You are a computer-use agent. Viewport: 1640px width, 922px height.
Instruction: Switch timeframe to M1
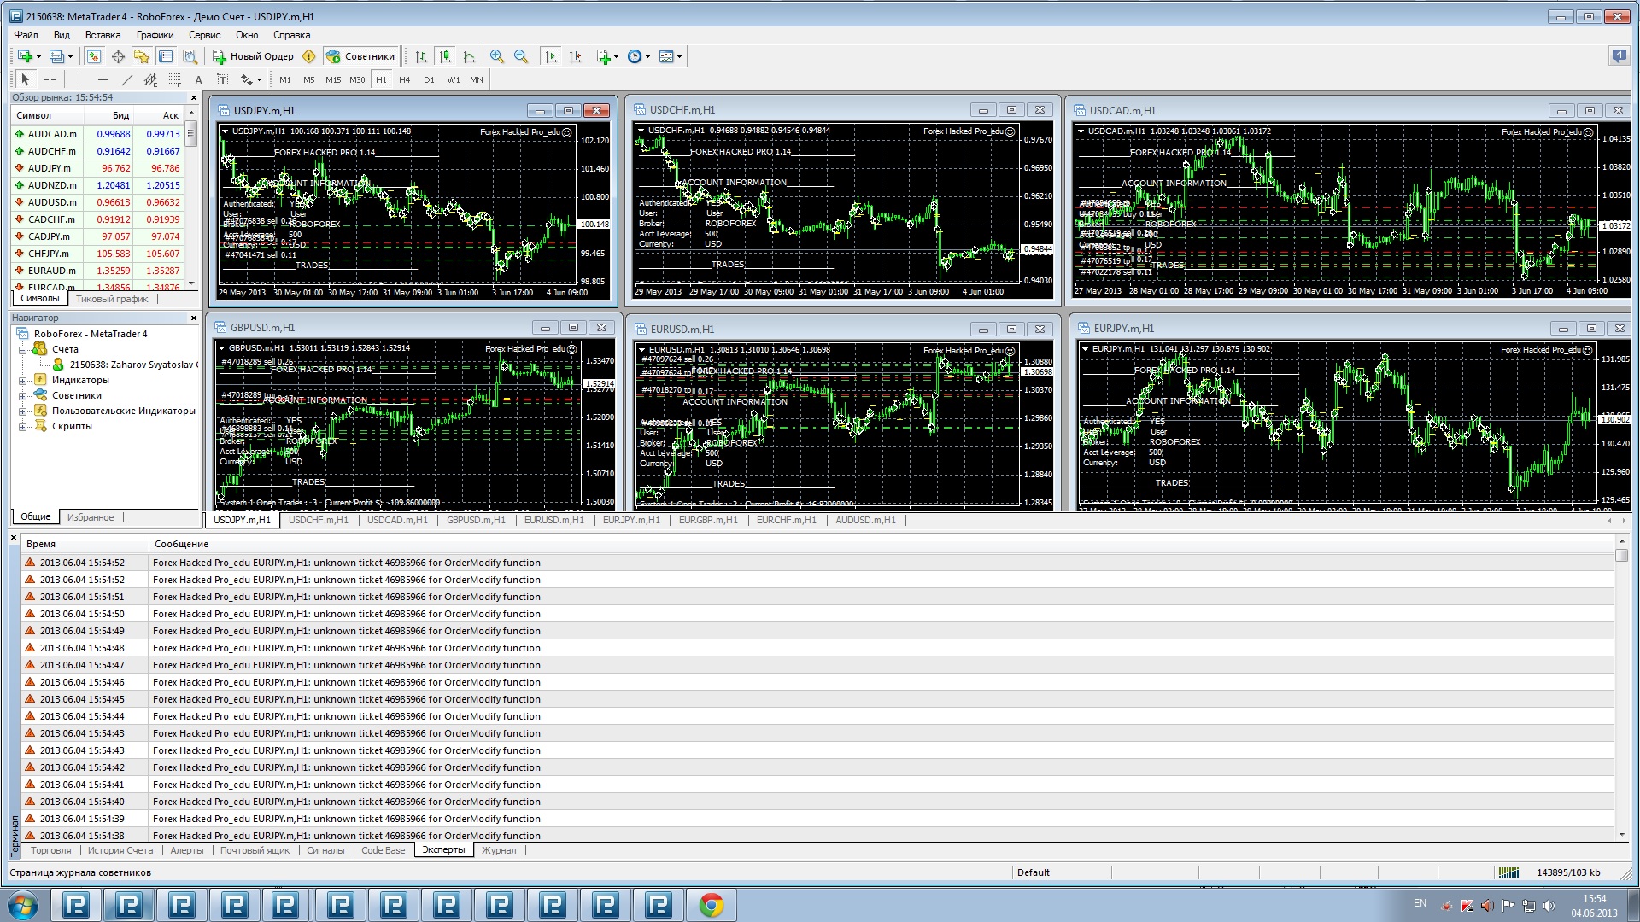(x=285, y=79)
